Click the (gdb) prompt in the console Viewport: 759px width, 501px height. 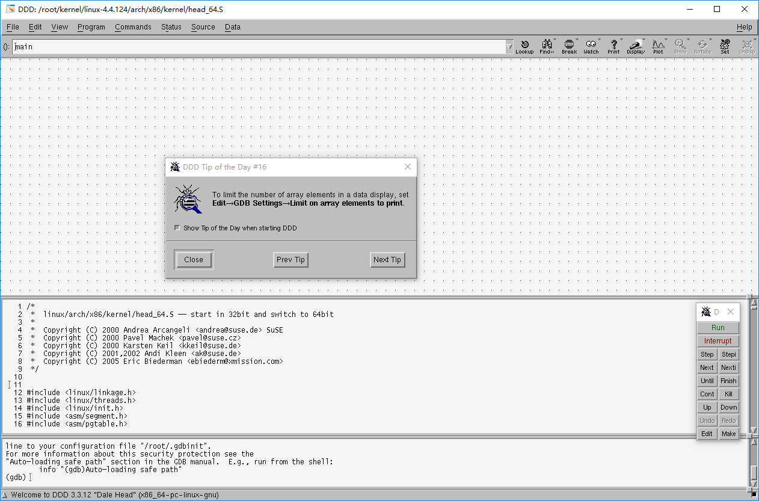pyautogui.click(x=16, y=478)
